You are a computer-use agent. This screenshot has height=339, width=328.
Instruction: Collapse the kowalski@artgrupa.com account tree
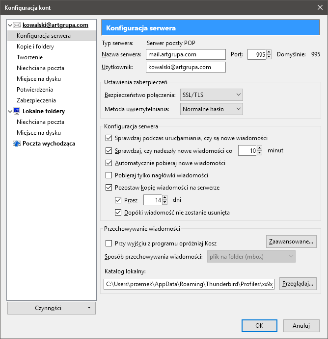10,25
